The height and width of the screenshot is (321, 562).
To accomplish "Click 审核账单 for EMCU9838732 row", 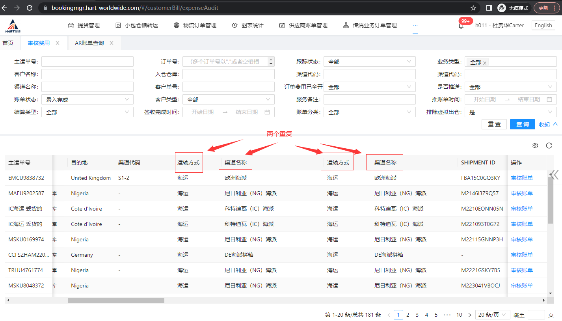I will (x=521, y=178).
